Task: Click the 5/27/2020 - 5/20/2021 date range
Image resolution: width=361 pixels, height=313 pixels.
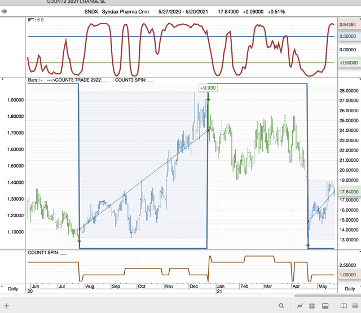Action: tap(183, 11)
